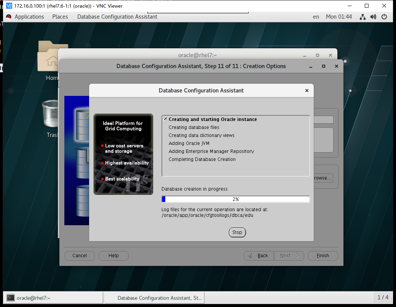396x307 pixels.
Task: Open the network status icon
Action: 362,17
